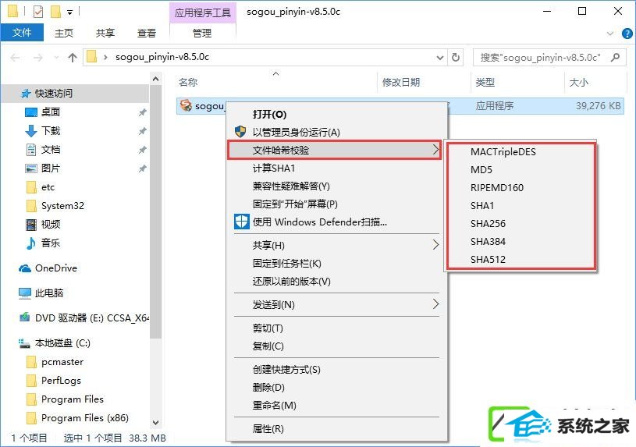Click the 音乐 music note icon
The width and height of the screenshot is (636, 447).
[x=31, y=243]
